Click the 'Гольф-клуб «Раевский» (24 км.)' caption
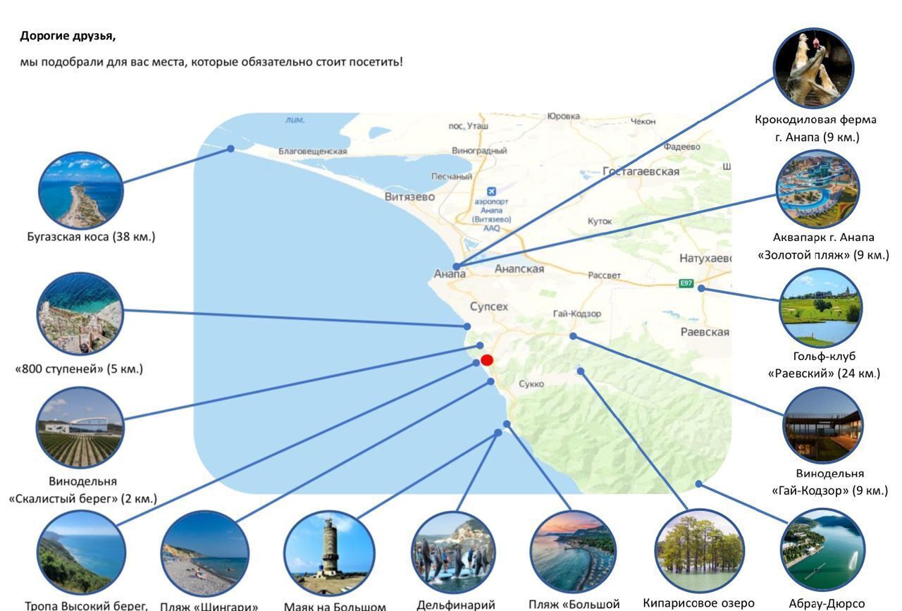This screenshot has height=611, width=902. pyautogui.click(x=823, y=365)
